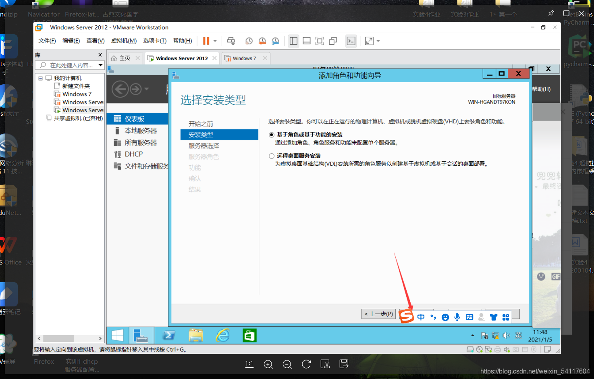Switch to Unity mode icon
594x379 pixels.
[x=333, y=41]
